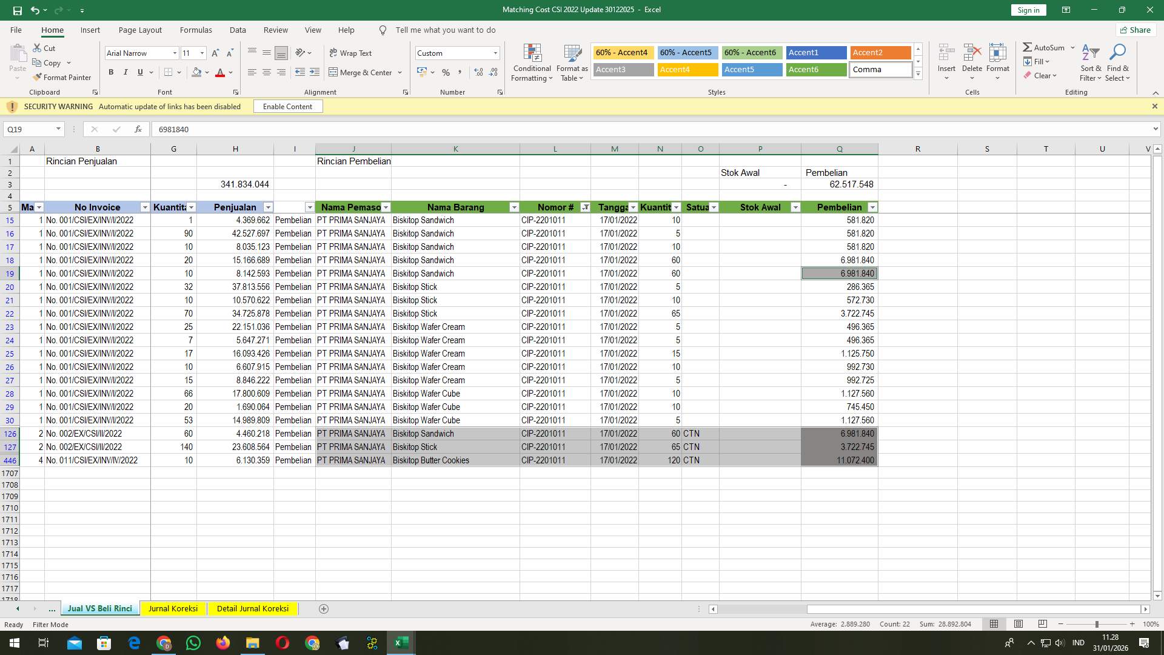This screenshot has height=655, width=1164.
Task: Apply Merge & Center to selection
Action: (362, 72)
